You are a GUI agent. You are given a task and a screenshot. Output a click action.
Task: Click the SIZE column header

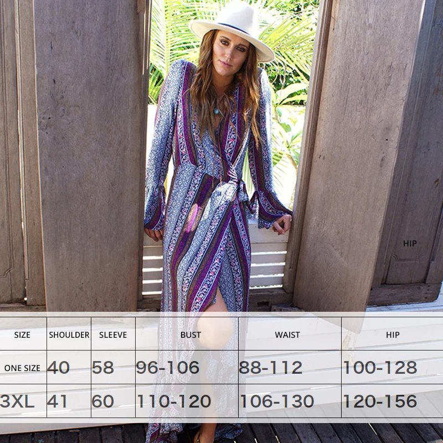(22, 335)
